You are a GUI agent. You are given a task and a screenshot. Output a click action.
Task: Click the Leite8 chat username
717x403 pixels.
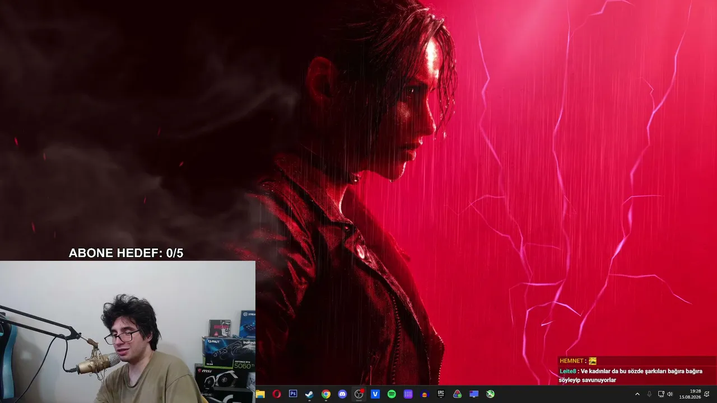pyautogui.click(x=567, y=371)
